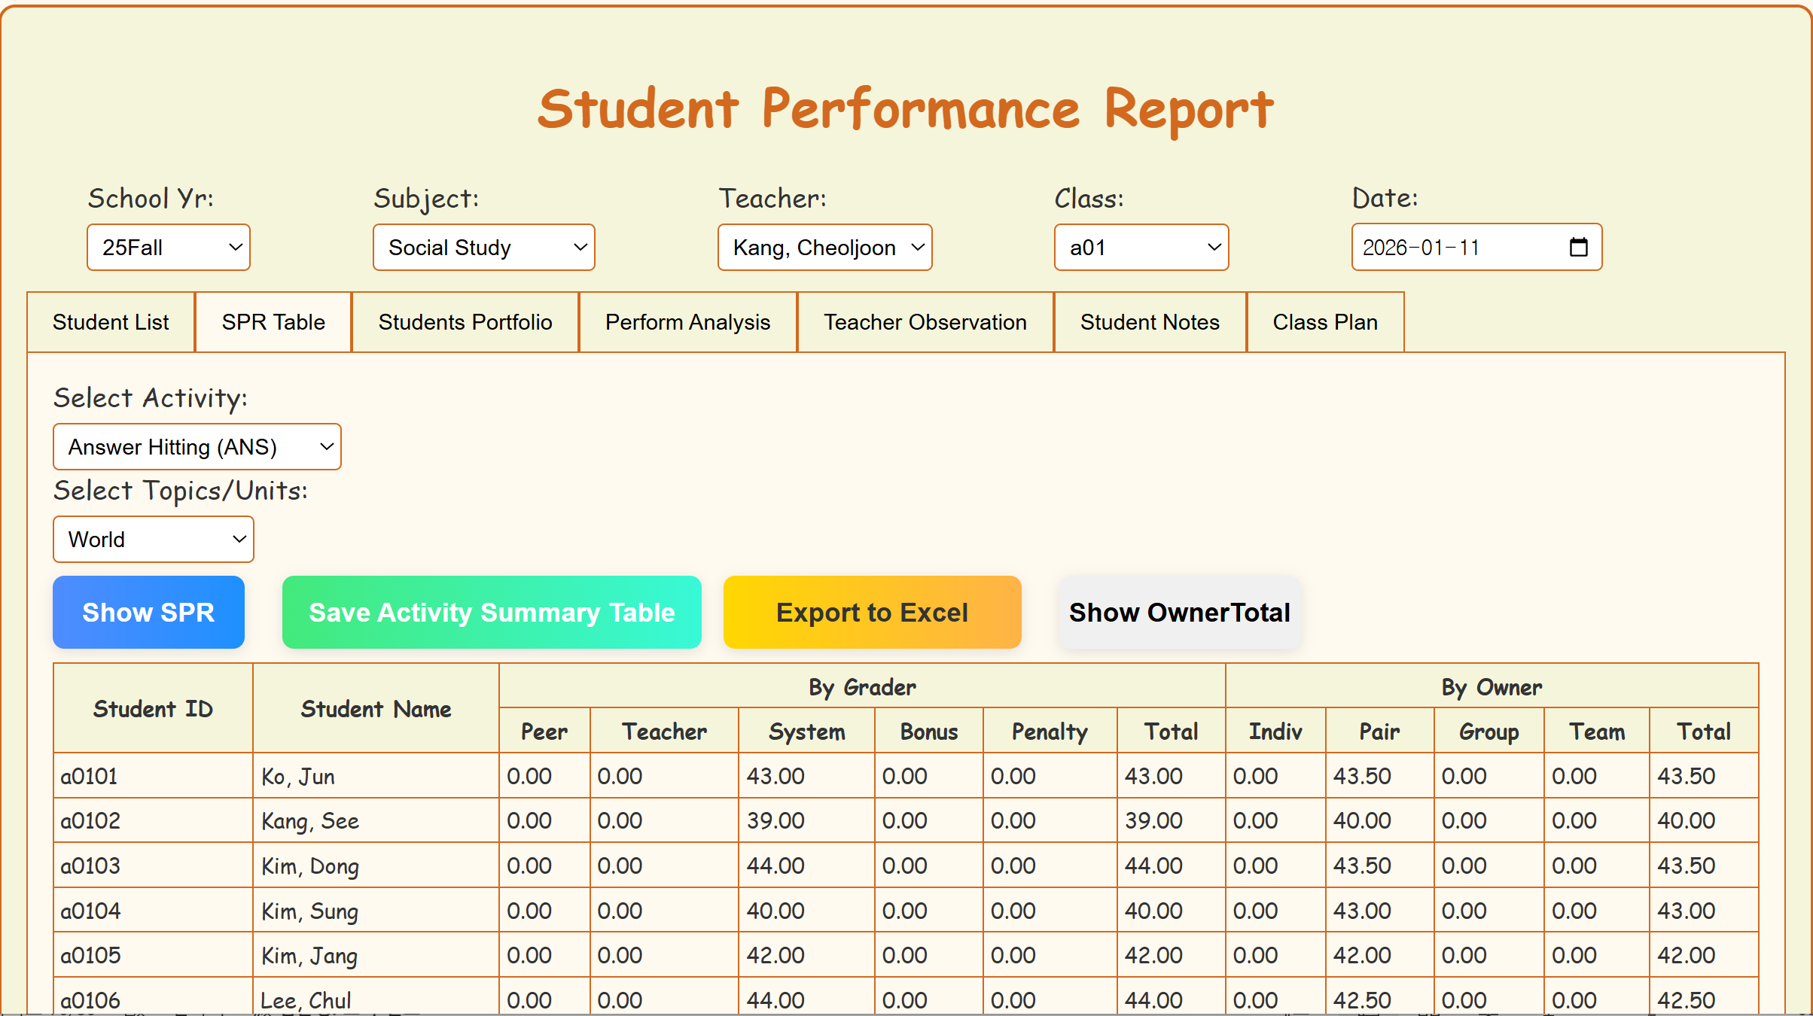Open the Teacher selection dropdown

click(824, 247)
